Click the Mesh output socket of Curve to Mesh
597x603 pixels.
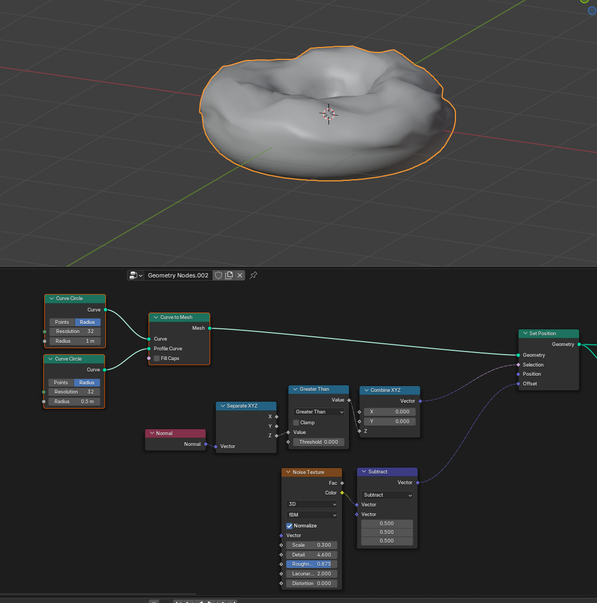(x=210, y=328)
